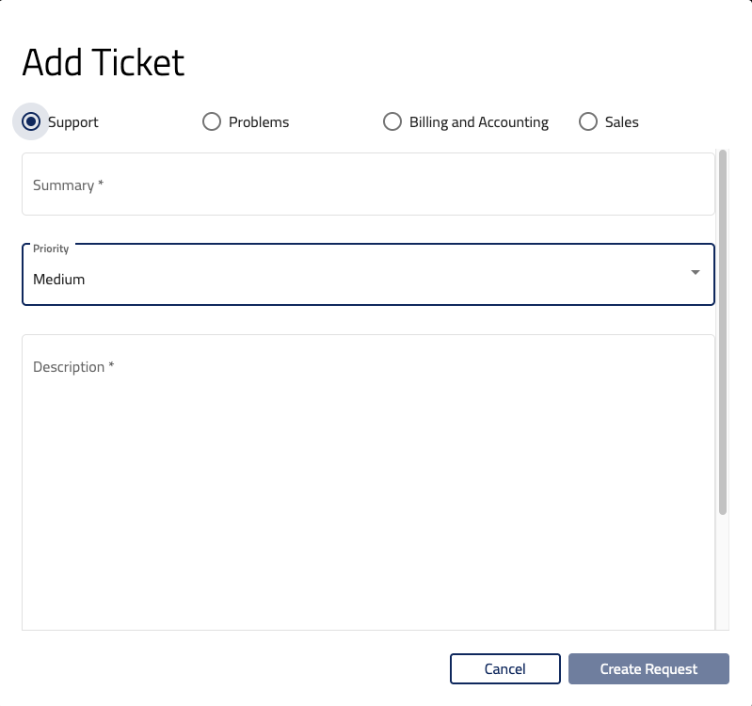752x706 pixels.
Task: Click the "Sales" label text
Action: [x=622, y=122]
